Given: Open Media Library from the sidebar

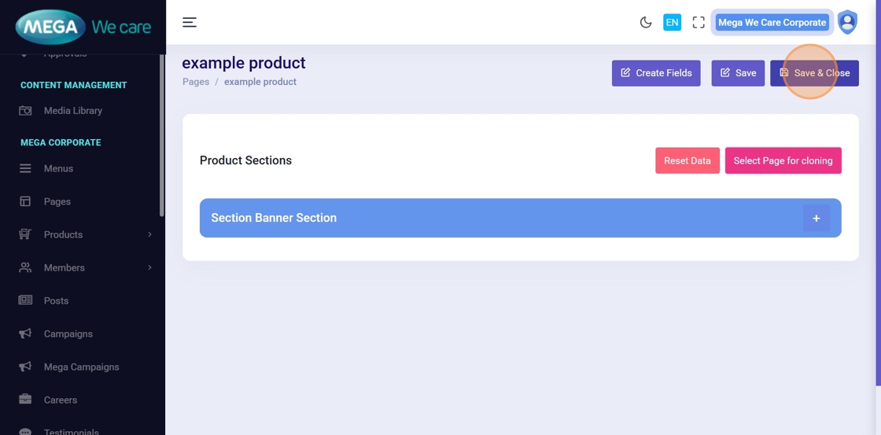Looking at the screenshot, I should [72, 111].
